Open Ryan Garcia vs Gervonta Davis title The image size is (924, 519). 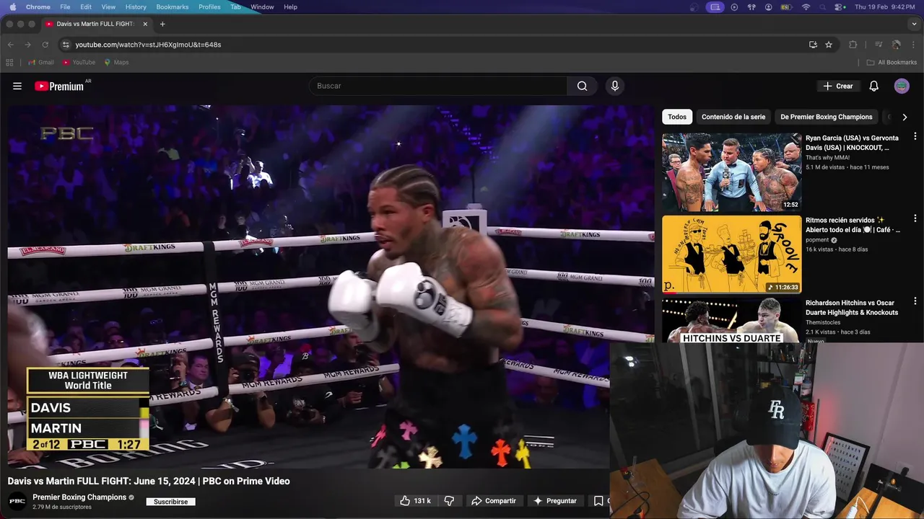(852, 143)
